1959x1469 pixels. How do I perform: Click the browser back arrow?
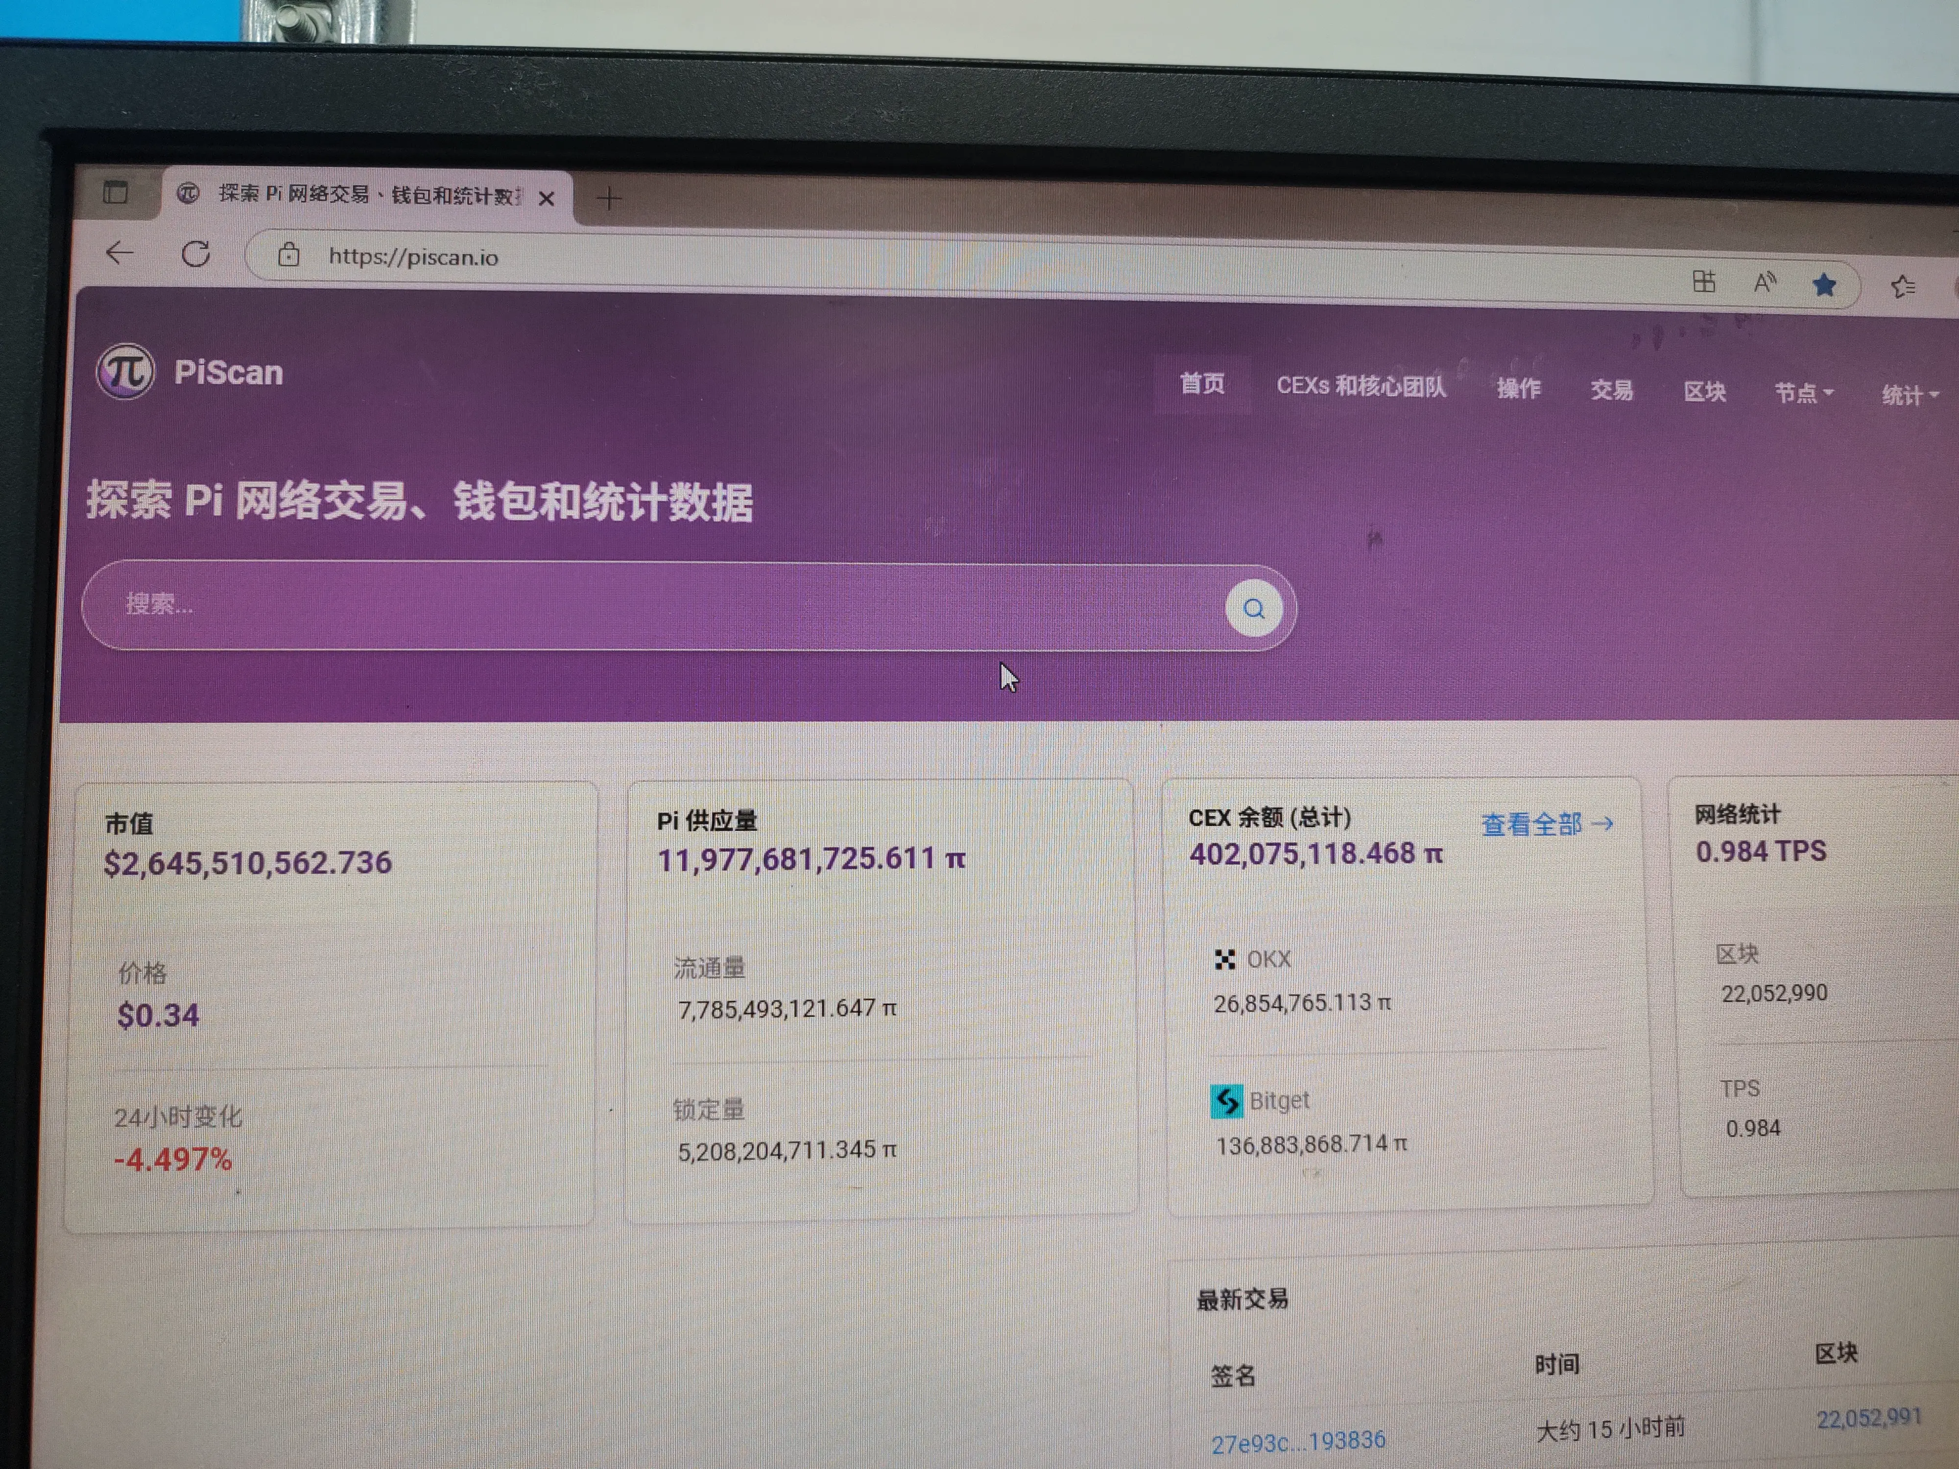pyautogui.click(x=119, y=253)
